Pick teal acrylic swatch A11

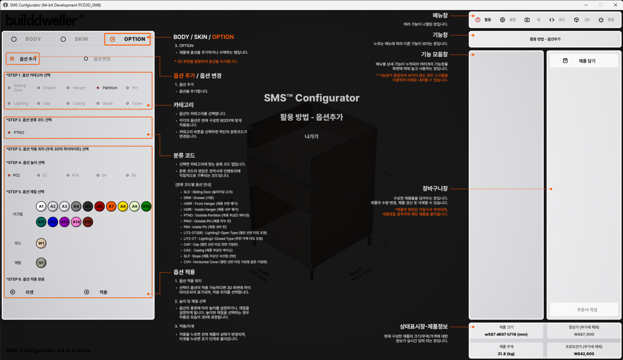coord(41,222)
